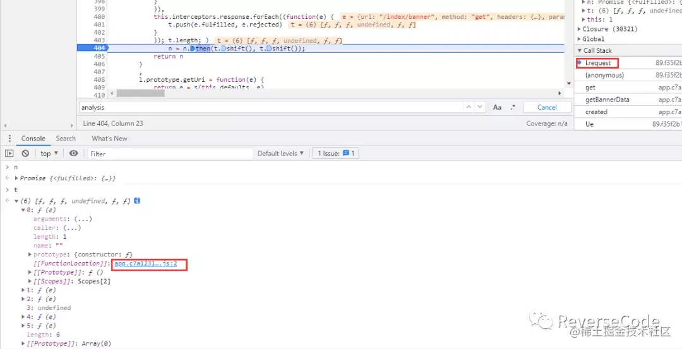Expand prototype: {constructor: f}
The image size is (682, 349).
tap(30, 255)
